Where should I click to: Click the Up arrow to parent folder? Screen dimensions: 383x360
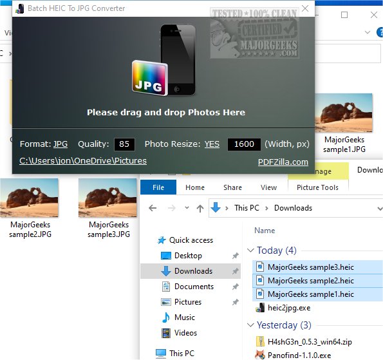click(x=200, y=209)
